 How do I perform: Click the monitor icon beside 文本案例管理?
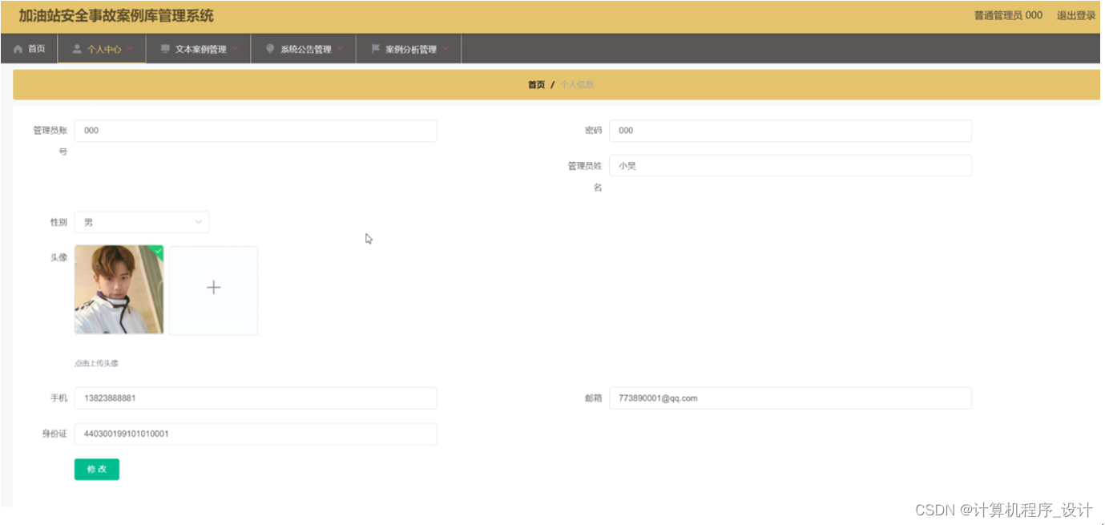(x=165, y=49)
